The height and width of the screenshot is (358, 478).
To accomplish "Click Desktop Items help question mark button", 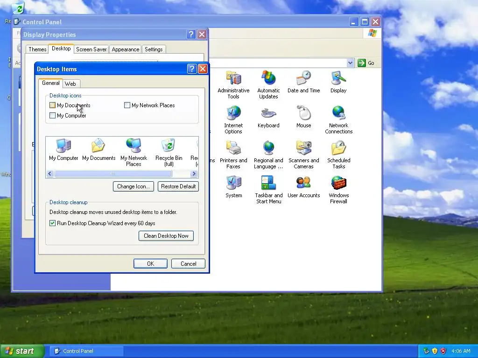I will point(192,69).
